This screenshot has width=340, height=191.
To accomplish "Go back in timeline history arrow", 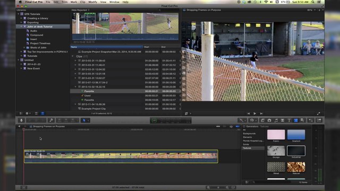I will coord(19,126).
